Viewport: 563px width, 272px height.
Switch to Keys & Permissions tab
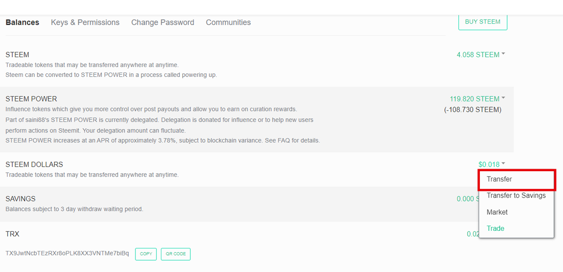(85, 23)
